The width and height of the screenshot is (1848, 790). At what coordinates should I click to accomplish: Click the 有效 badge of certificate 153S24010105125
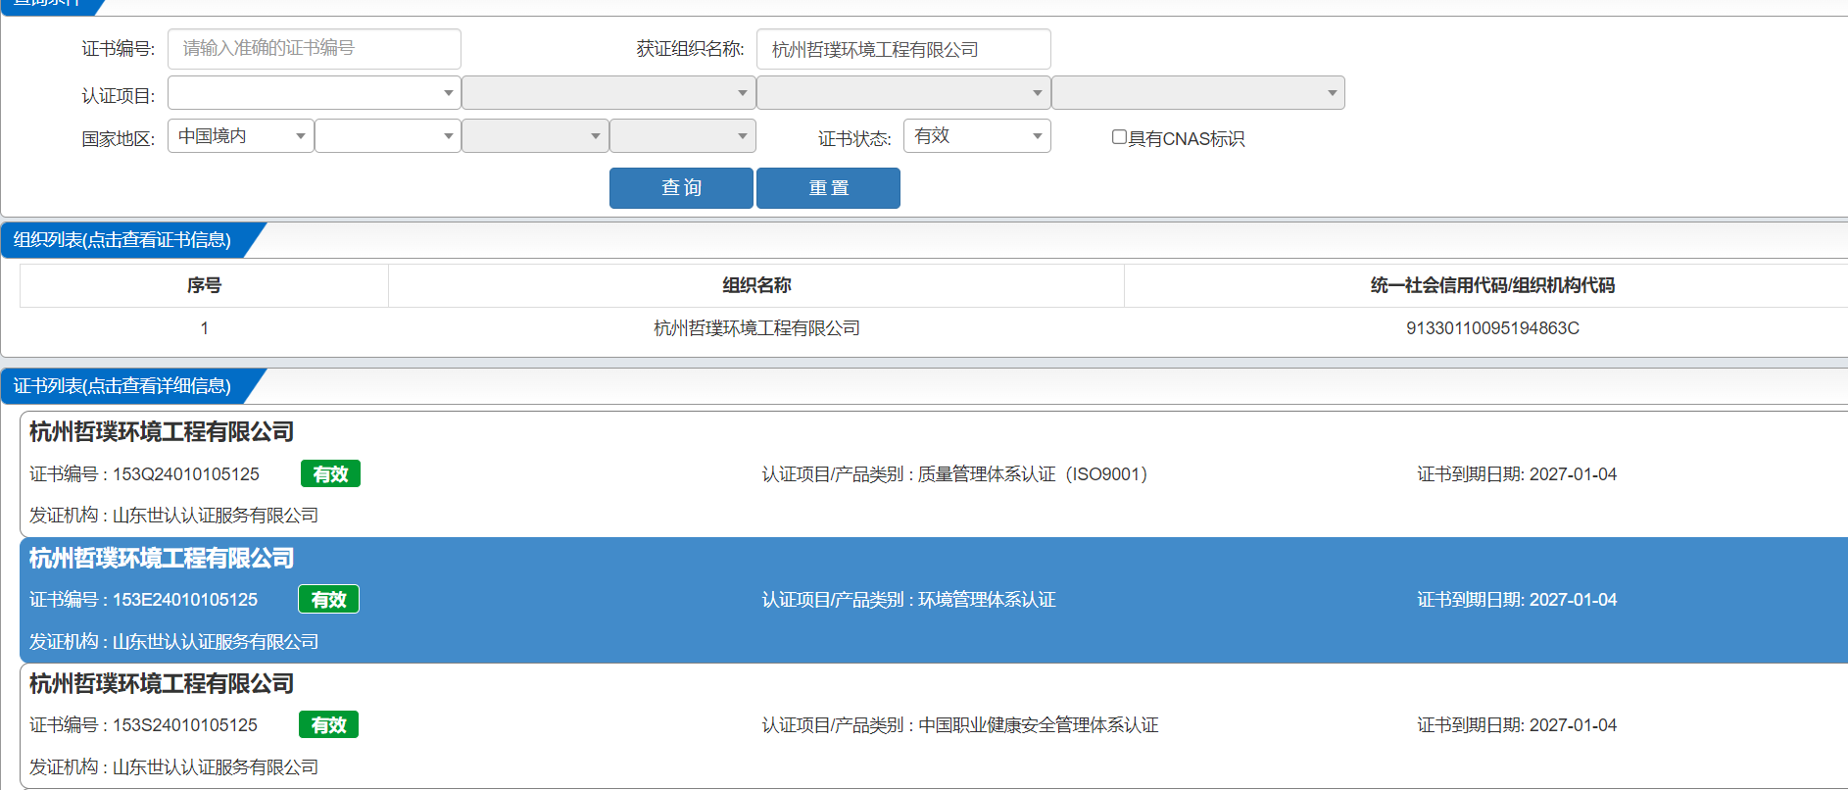[x=328, y=725]
